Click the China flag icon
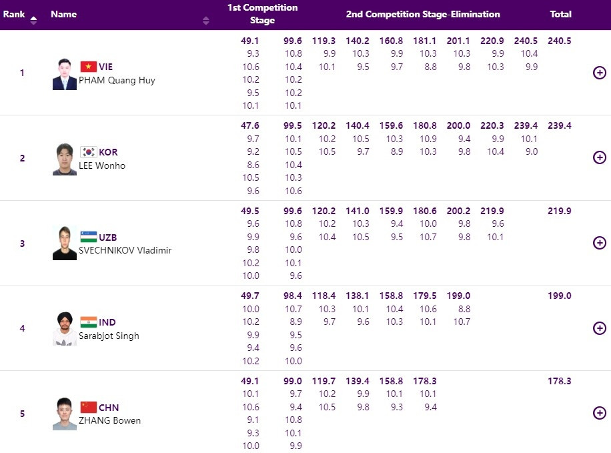The width and height of the screenshot is (611, 453). pyautogui.click(x=88, y=407)
